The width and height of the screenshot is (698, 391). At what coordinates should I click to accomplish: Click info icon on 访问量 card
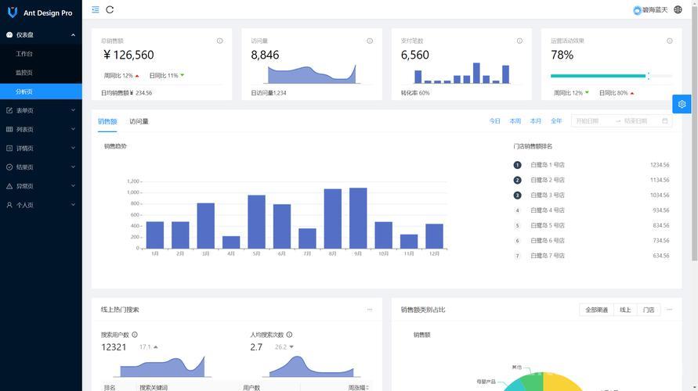[x=370, y=41]
